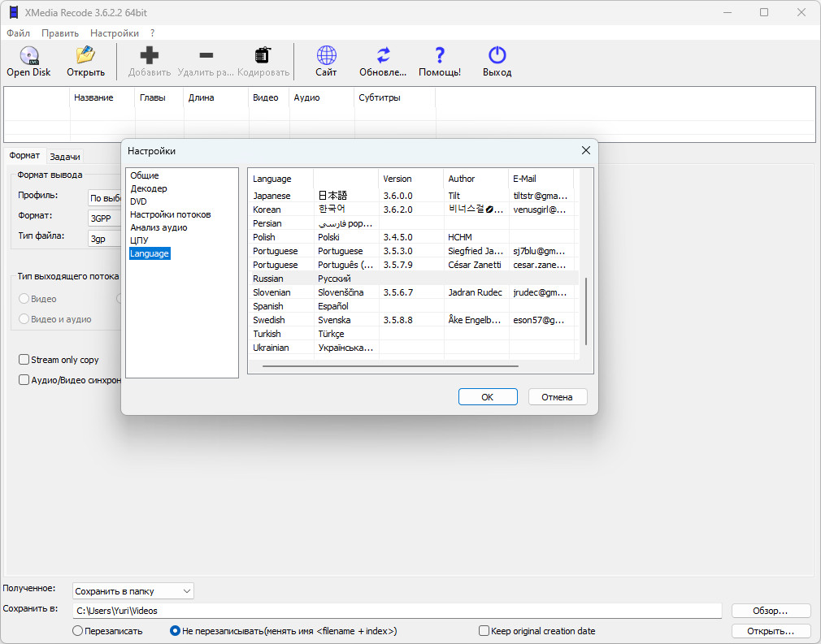Click the Выход power icon
This screenshot has width=821, height=644.
[497, 56]
